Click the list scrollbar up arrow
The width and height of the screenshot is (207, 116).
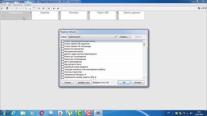[x=144, y=41]
